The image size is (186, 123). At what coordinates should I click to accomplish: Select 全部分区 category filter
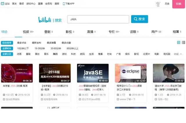(x=7, y=54)
